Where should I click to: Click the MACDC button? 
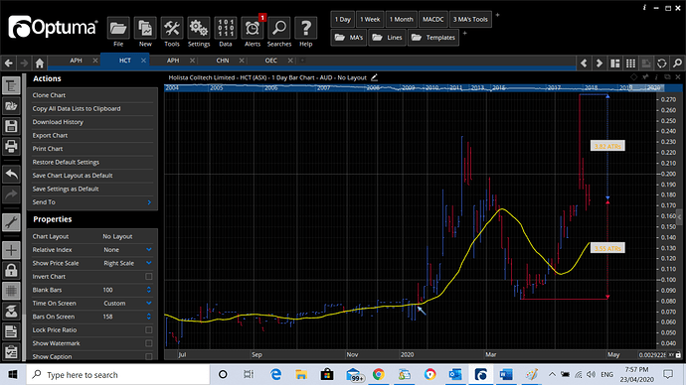pos(433,19)
